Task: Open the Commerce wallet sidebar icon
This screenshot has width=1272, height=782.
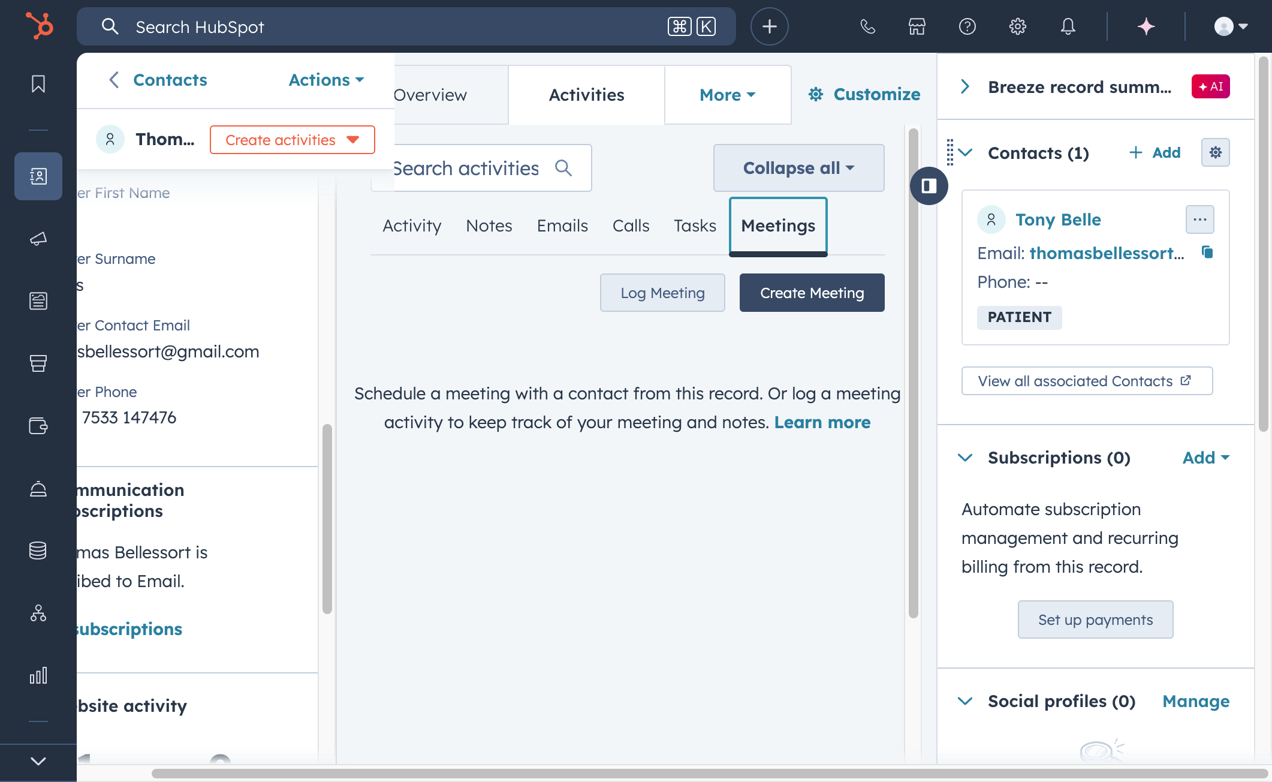Action: [38, 426]
